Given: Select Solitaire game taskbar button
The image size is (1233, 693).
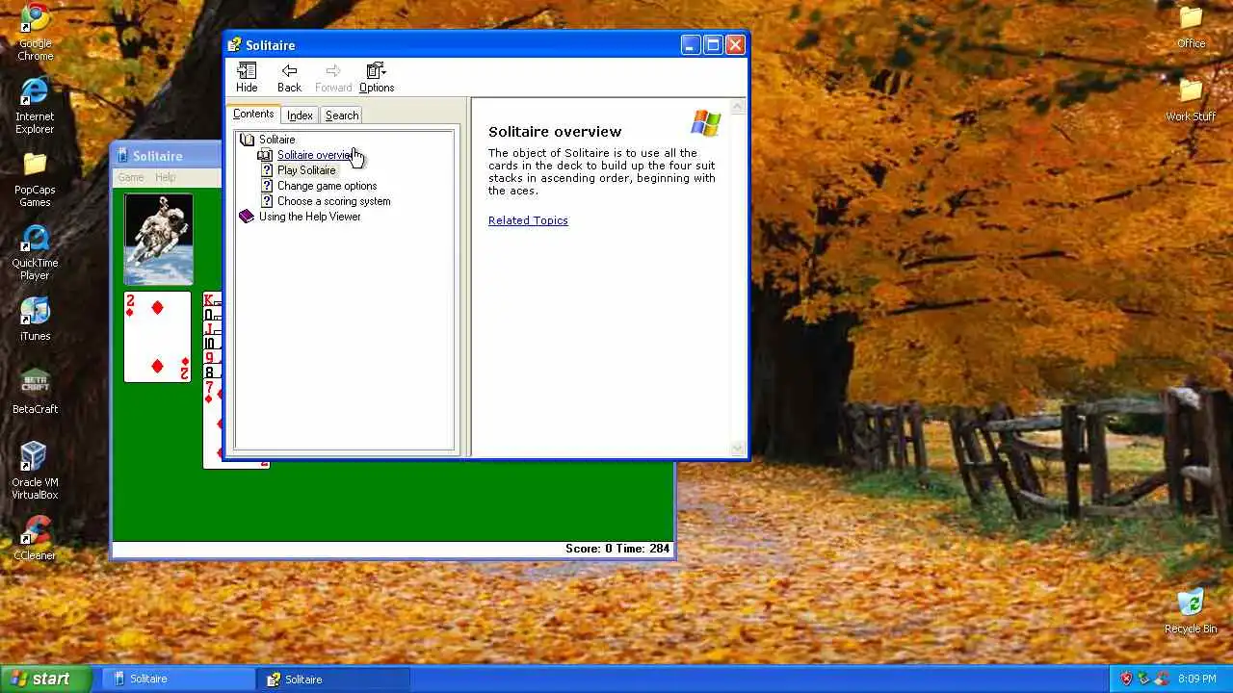Looking at the screenshot, I should point(178,679).
